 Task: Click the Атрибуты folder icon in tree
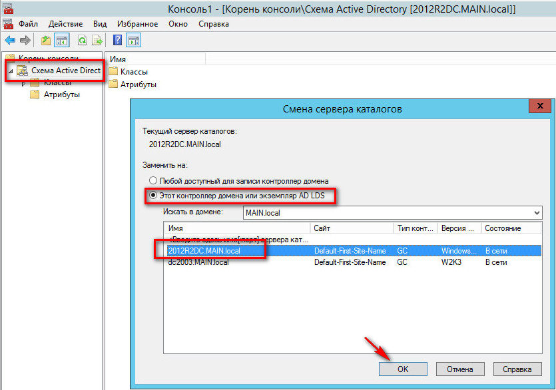(x=35, y=95)
